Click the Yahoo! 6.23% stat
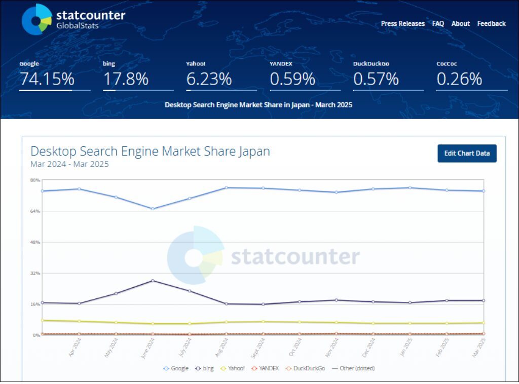Viewport: 519px width, 384px height. click(x=221, y=75)
